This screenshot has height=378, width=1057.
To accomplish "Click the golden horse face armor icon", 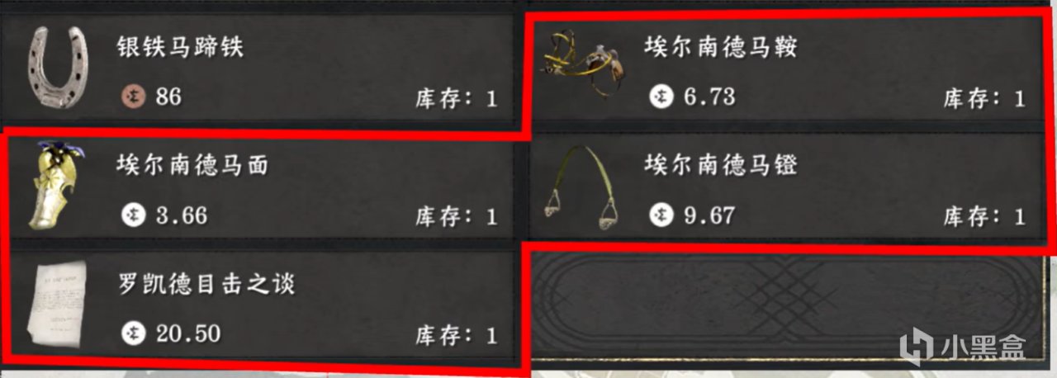I will coord(56,187).
